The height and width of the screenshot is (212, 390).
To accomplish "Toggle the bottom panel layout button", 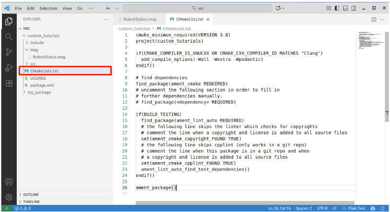I will (x=345, y=8).
